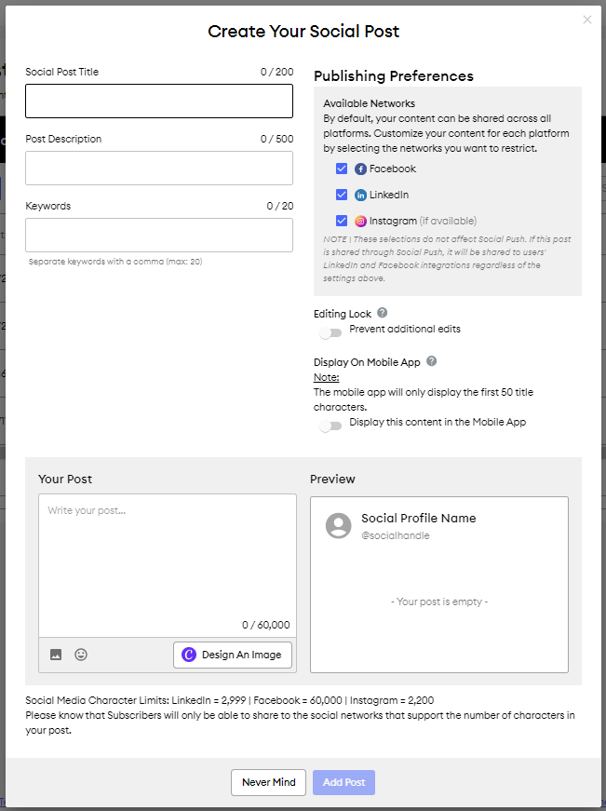This screenshot has width=606, height=811.
Task: Click the '0 / 200' title counter
Action: (x=276, y=72)
